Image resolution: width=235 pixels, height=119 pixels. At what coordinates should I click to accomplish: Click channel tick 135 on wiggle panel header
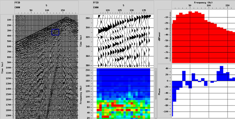click(144, 10)
